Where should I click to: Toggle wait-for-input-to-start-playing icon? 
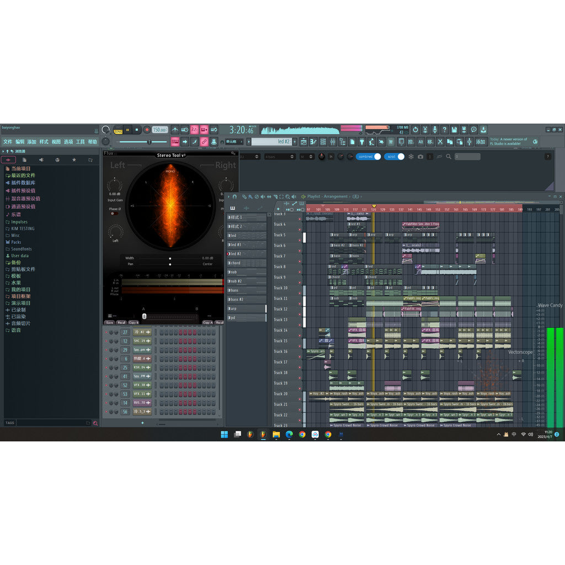184,130
